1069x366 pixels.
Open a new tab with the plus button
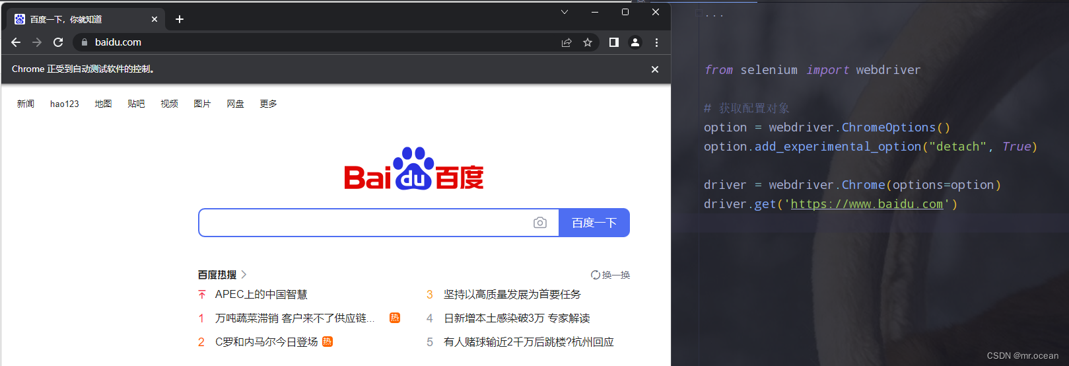180,19
